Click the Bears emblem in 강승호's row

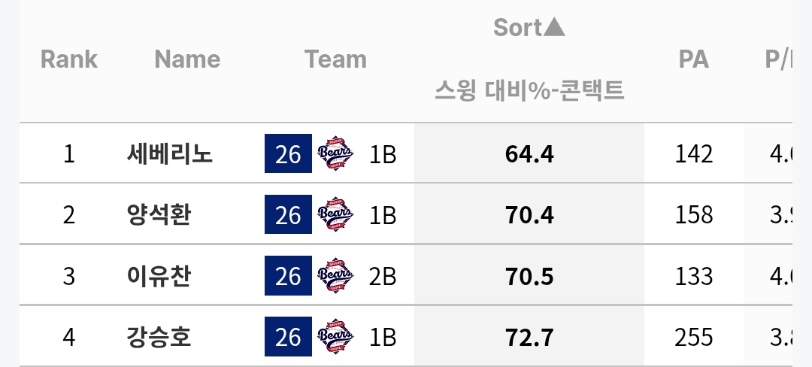[x=335, y=336]
